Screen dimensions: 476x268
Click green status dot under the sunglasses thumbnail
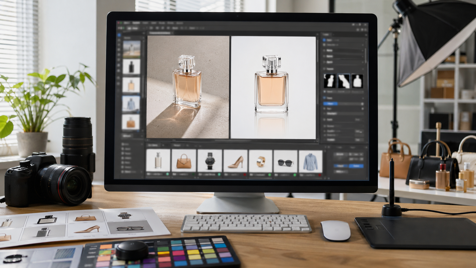click(x=295, y=175)
